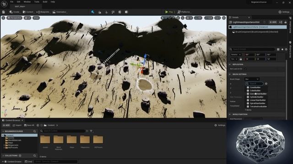Click Save All in Content Browser
Viewport: 293px width, 164px height.
tap(29, 125)
